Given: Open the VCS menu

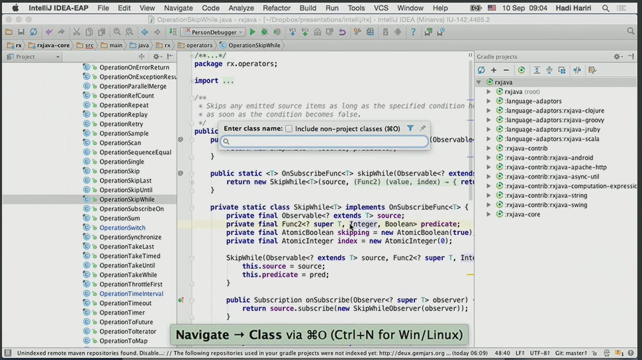Looking at the screenshot, I should click(381, 8).
